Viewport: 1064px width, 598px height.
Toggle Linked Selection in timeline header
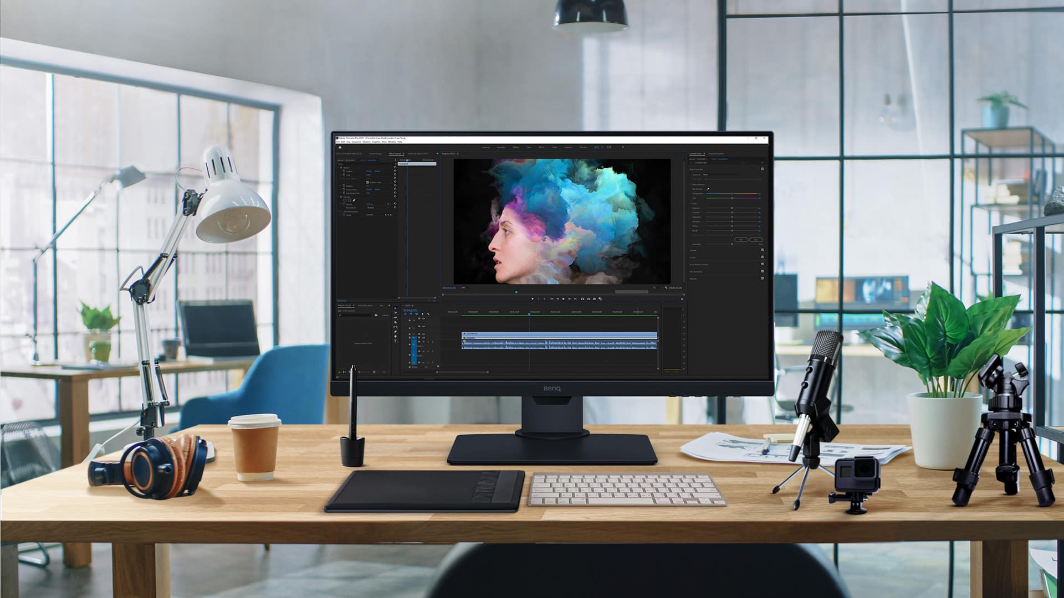(x=417, y=314)
